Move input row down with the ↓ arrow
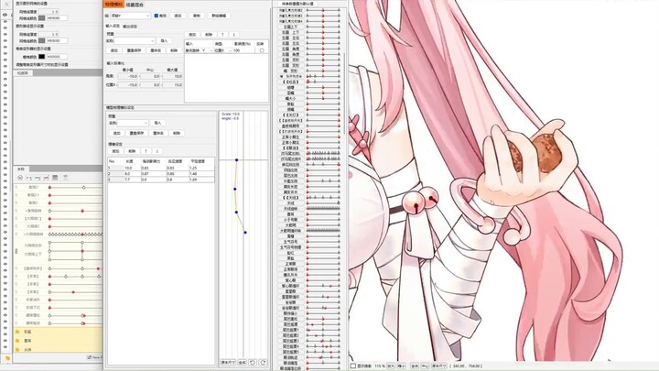This screenshot has height=371, width=659. pyautogui.click(x=233, y=35)
